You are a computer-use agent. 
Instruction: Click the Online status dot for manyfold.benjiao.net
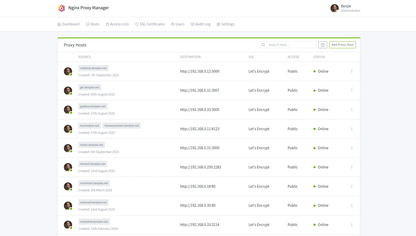315,224
